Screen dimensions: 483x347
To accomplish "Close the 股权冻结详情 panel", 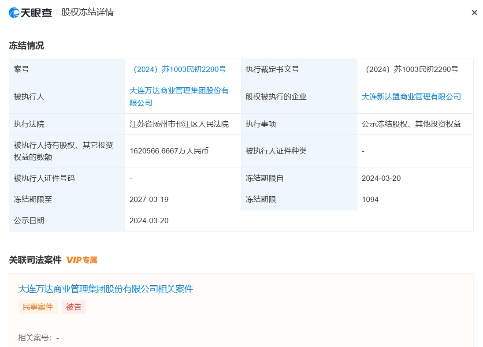I will pos(474,13).
